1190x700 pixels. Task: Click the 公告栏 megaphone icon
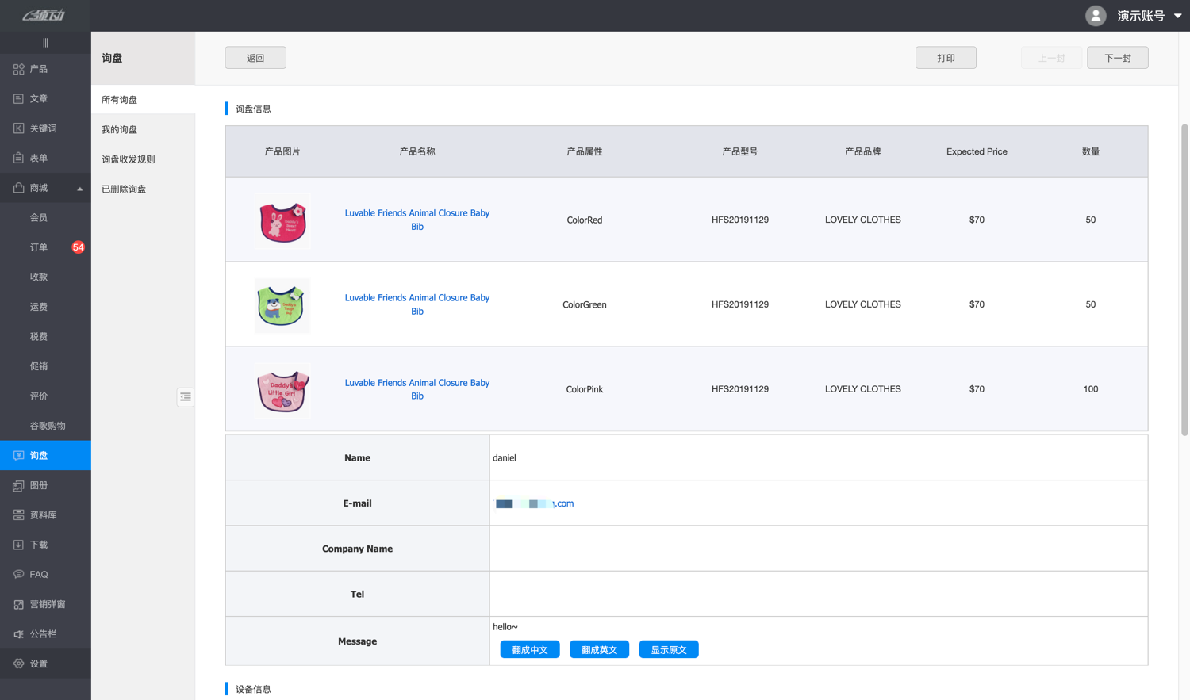pos(18,634)
